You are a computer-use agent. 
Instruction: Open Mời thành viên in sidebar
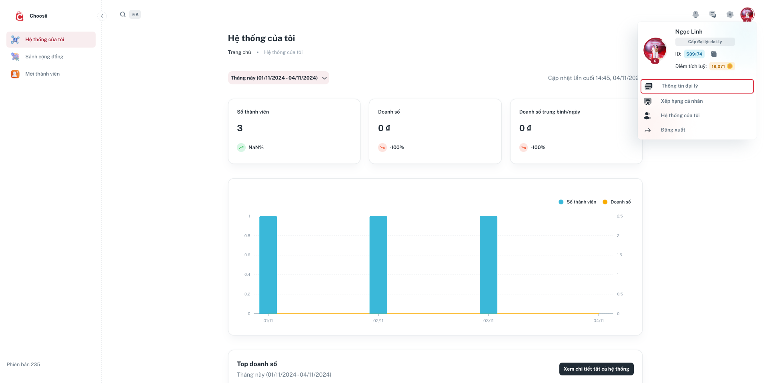[42, 74]
